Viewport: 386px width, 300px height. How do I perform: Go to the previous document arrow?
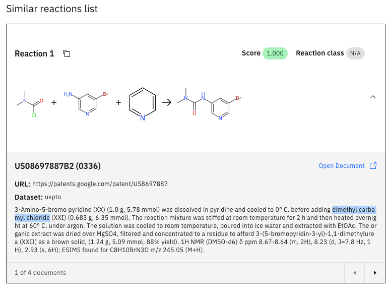354,273
